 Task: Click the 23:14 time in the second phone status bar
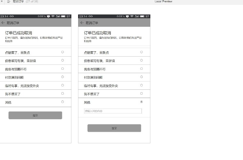pyautogui.click(x=83, y=16)
